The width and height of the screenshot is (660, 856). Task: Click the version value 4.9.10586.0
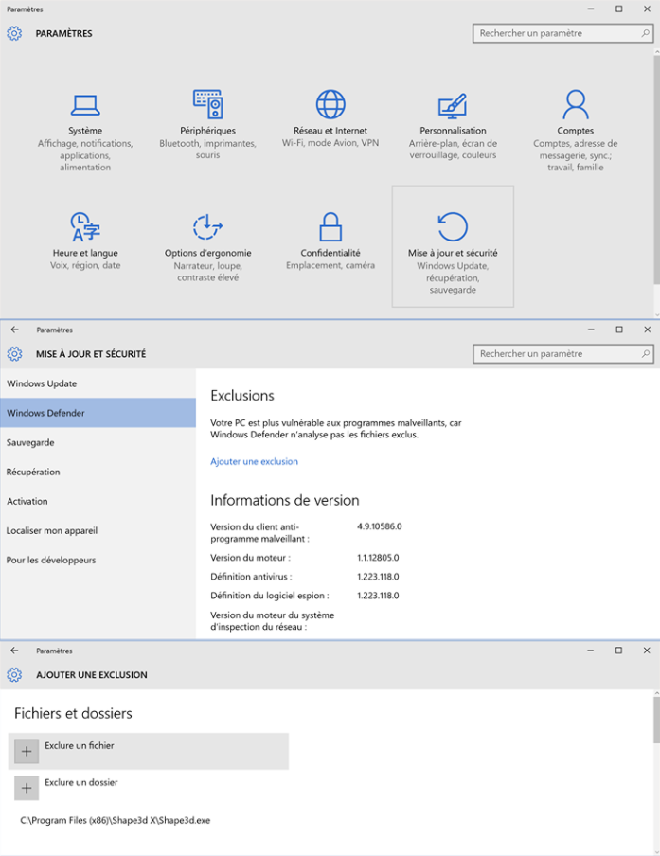[x=380, y=526]
